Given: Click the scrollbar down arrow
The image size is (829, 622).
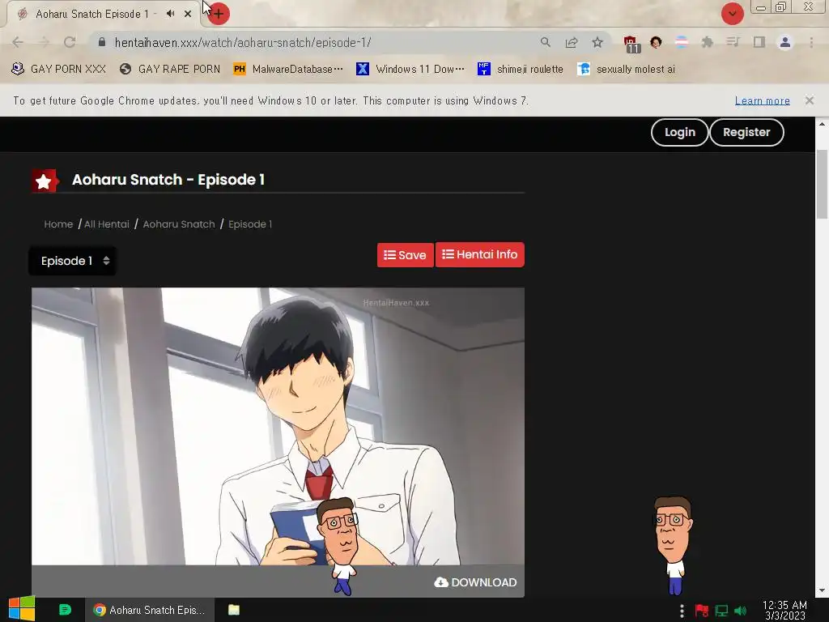Looking at the screenshot, I should 822,590.
